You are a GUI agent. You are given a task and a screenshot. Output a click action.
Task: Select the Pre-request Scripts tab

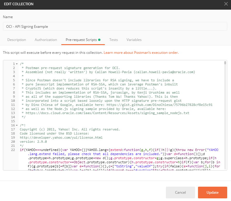[81, 40]
